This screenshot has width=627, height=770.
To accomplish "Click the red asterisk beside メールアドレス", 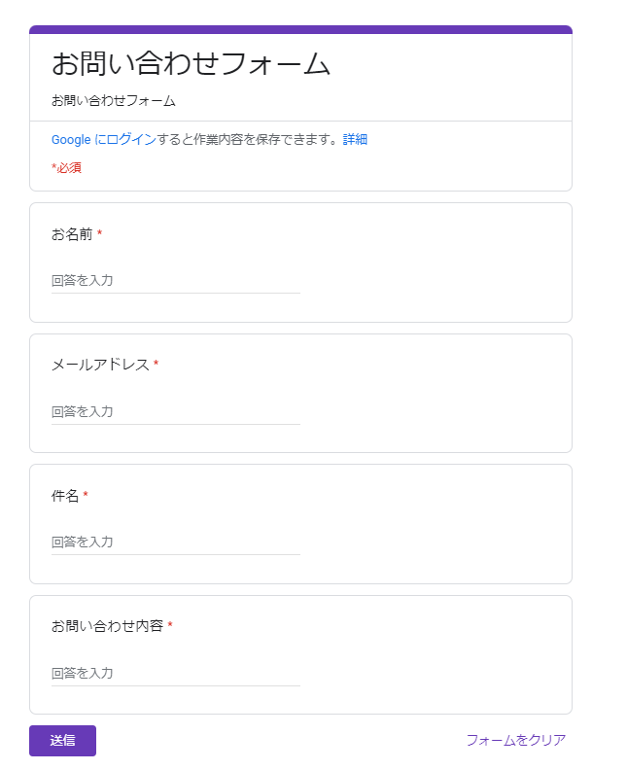I will point(157,364).
